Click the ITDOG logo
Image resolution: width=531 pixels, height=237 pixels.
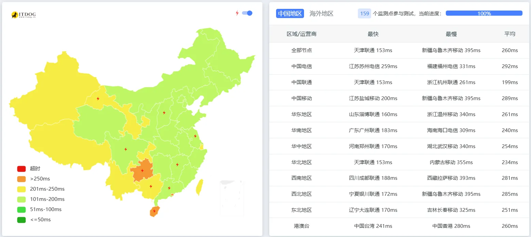coord(24,15)
